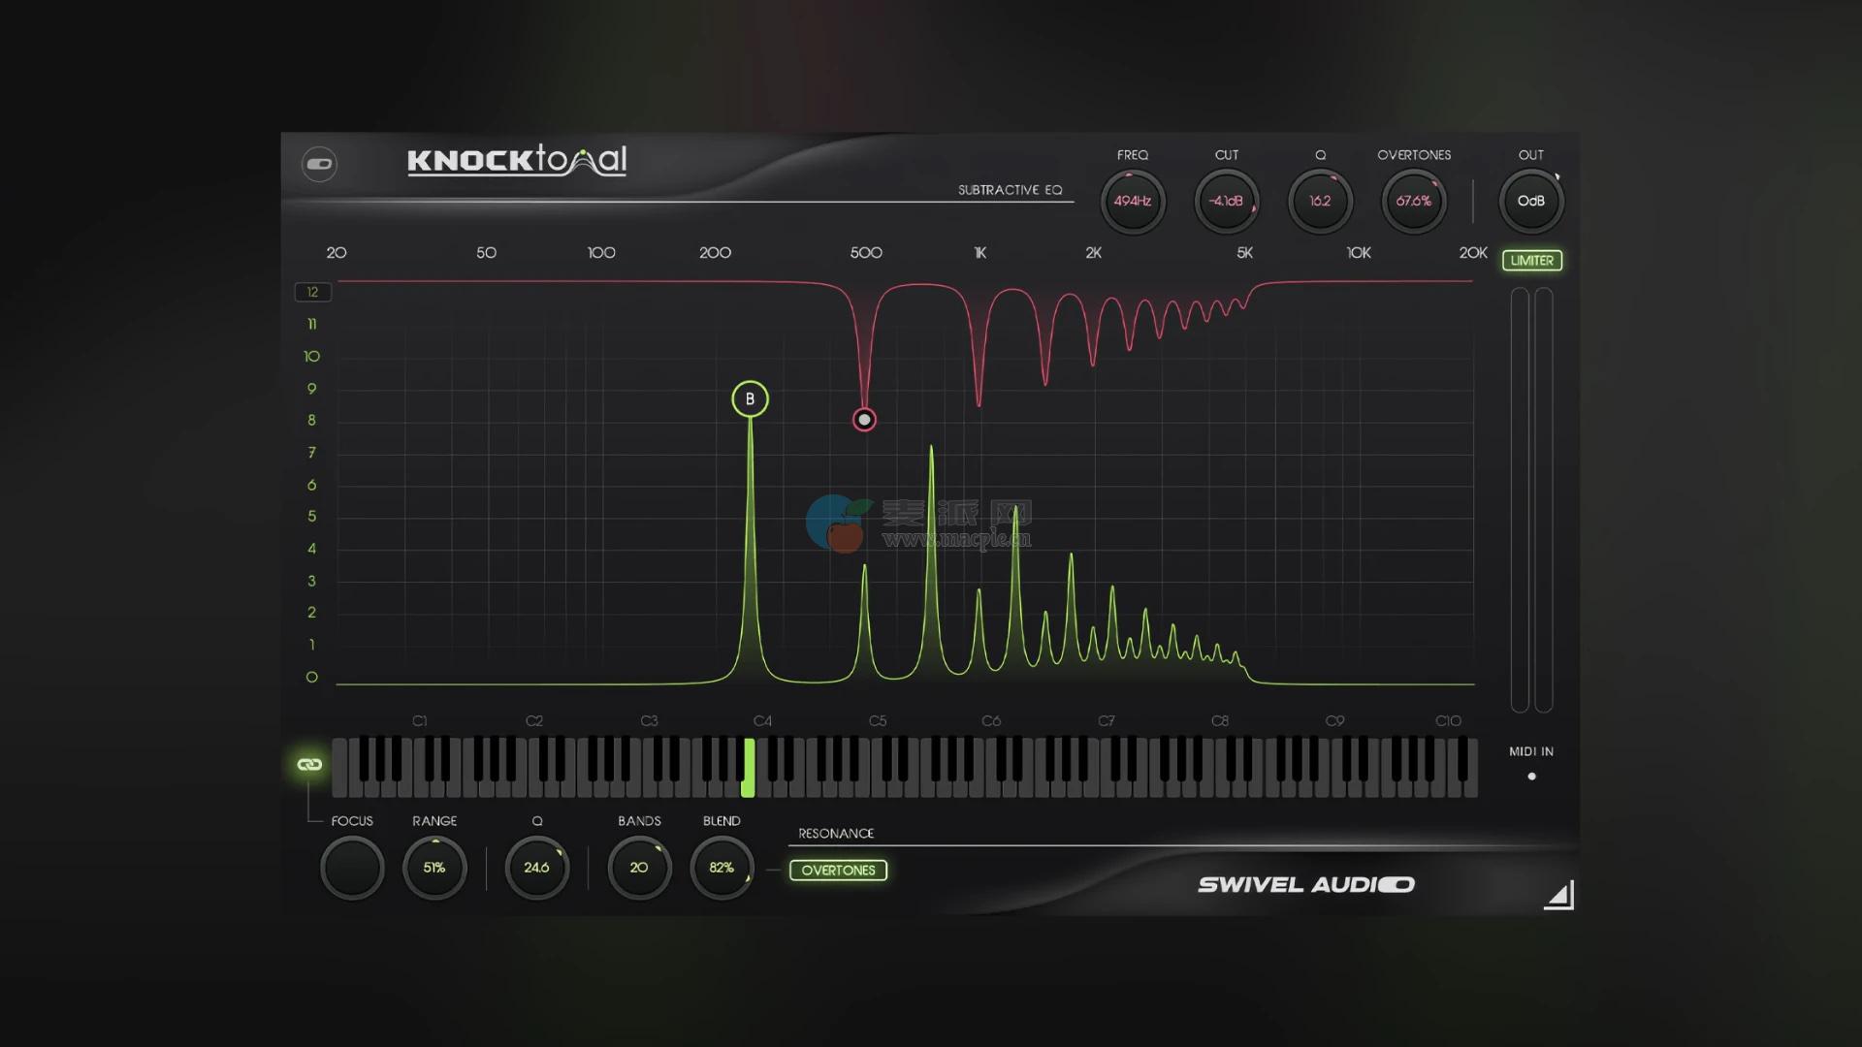This screenshot has height=1047, width=1862.
Task: Click the power bypass icon beside logo
Action: click(x=319, y=164)
